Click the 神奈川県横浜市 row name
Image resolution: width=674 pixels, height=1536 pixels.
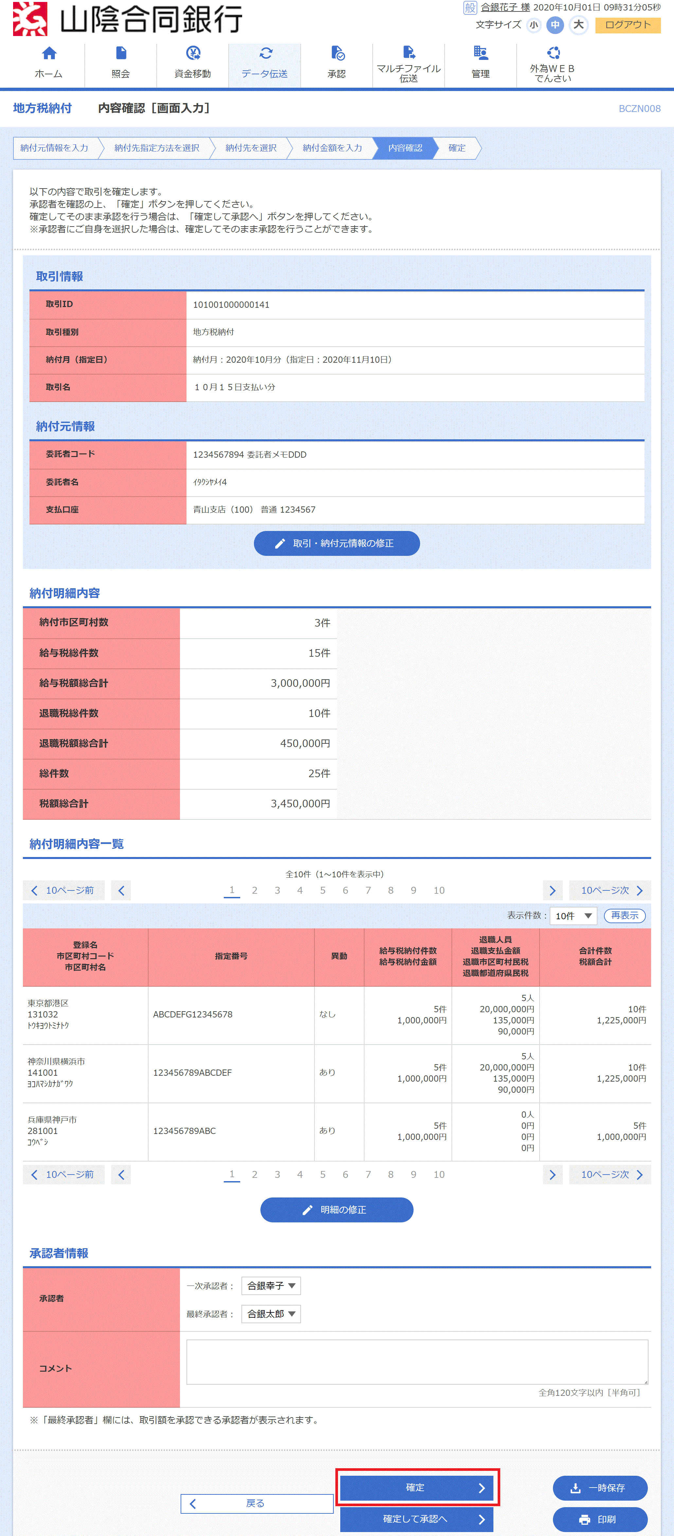[56, 1061]
